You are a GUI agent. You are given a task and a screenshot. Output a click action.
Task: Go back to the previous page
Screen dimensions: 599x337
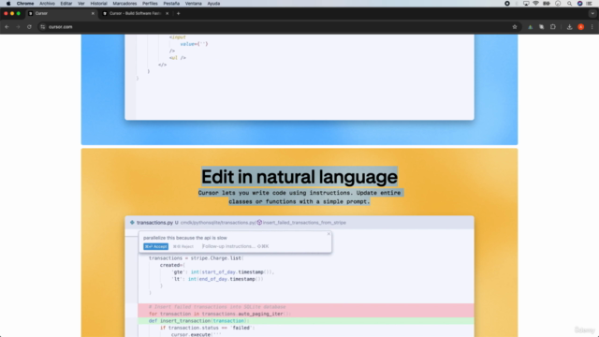click(7, 27)
